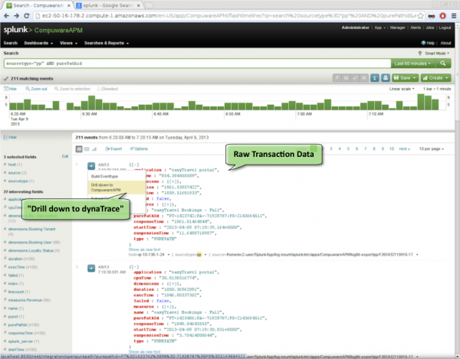The width and height of the screenshot is (460, 359).
Task: Open the Last 60 minutes time range picker
Action: click(x=412, y=64)
